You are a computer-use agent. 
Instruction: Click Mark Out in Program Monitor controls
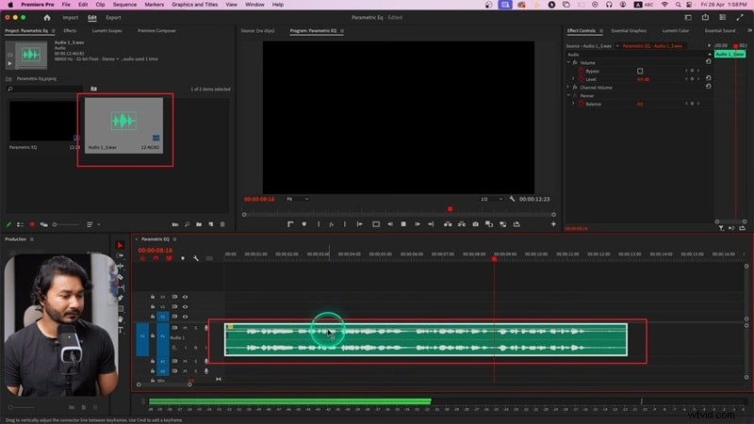(344, 224)
